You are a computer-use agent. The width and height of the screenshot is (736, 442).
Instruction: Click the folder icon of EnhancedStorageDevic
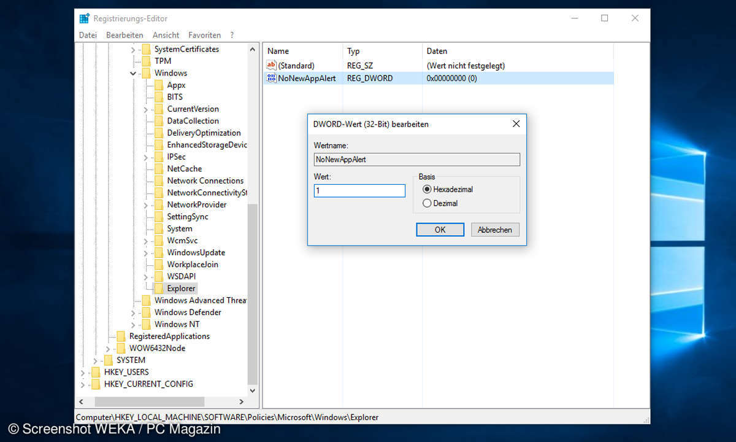[x=159, y=145]
